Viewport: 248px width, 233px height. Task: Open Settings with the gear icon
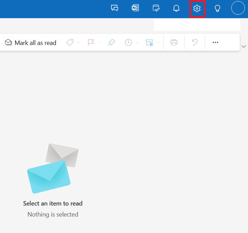(197, 8)
